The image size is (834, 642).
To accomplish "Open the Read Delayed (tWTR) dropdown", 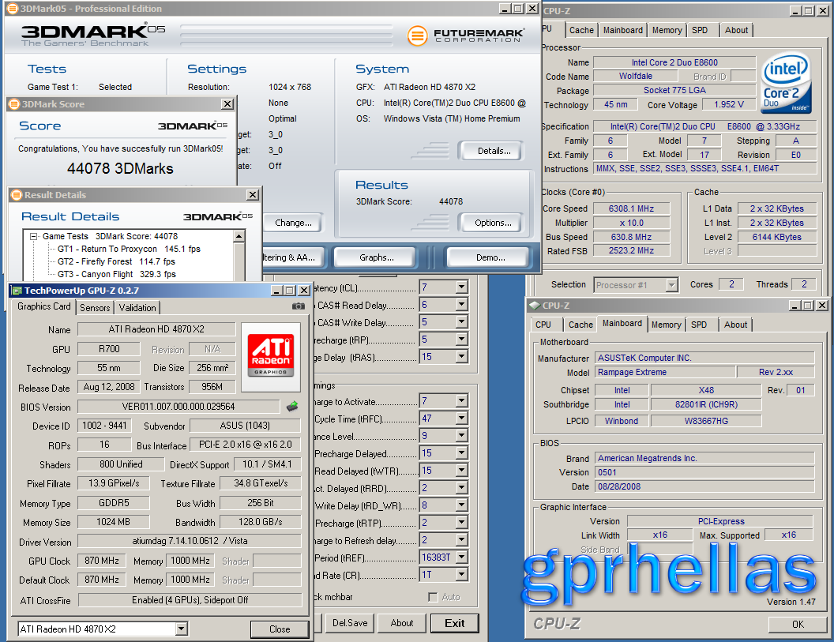I will point(461,470).
